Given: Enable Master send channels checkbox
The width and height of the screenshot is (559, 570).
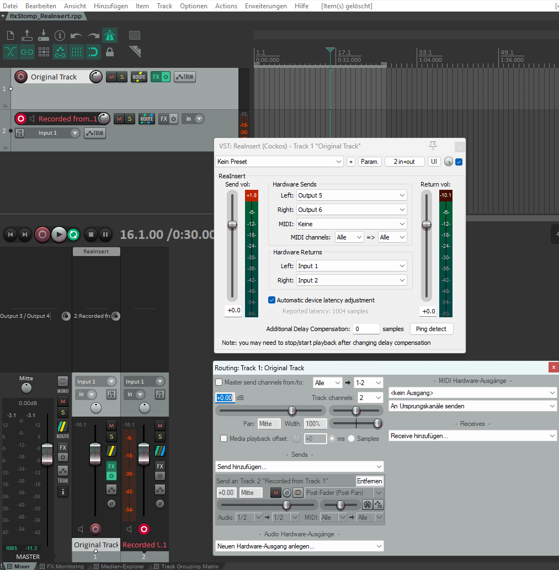Looking at the screenshot, I should (x=219, y=382).
